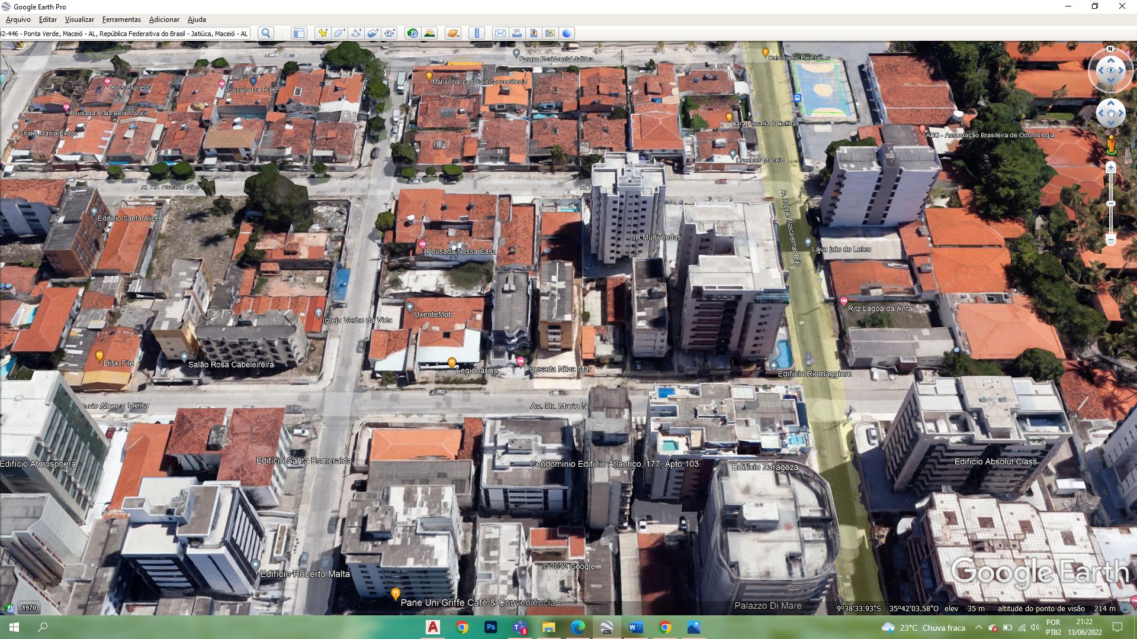Click the Edifício Riomaggiore map label
The image size is (1137, 639).
[814, 374]
